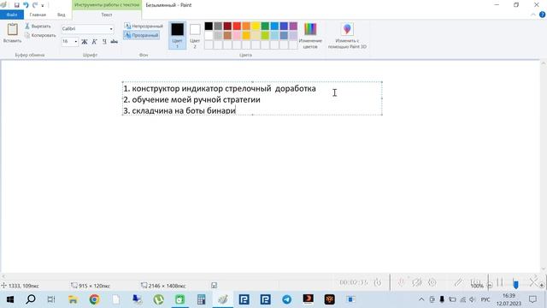547x308 pixels.
Task: Toggle bold Ж formatting
Action: (84, 42)
